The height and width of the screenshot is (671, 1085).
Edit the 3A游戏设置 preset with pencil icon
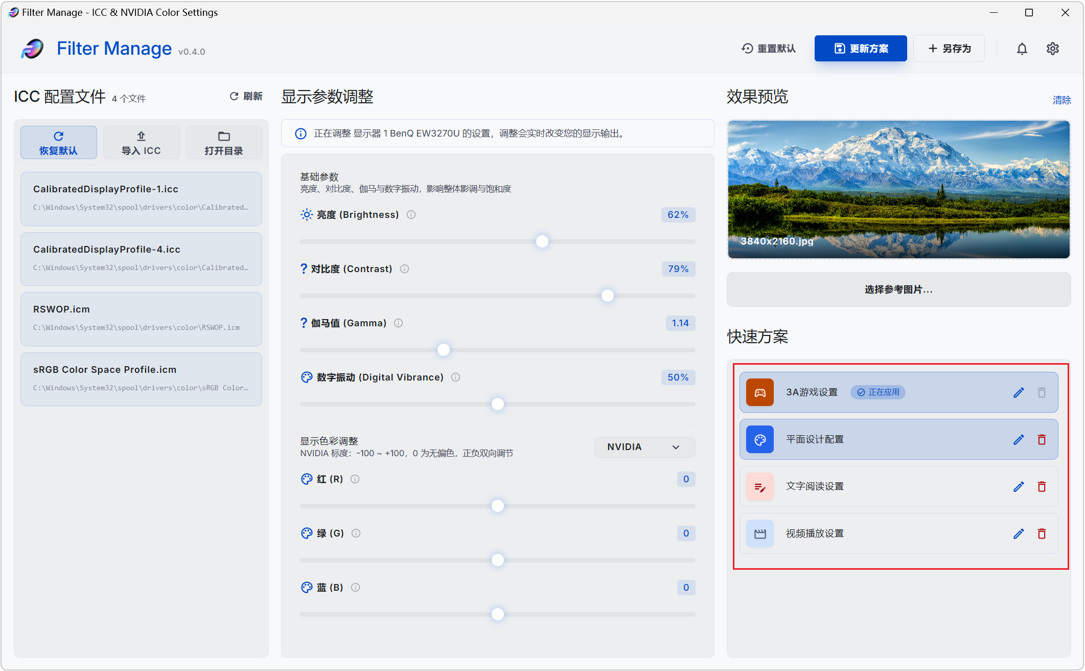(x=1019, y=392)
